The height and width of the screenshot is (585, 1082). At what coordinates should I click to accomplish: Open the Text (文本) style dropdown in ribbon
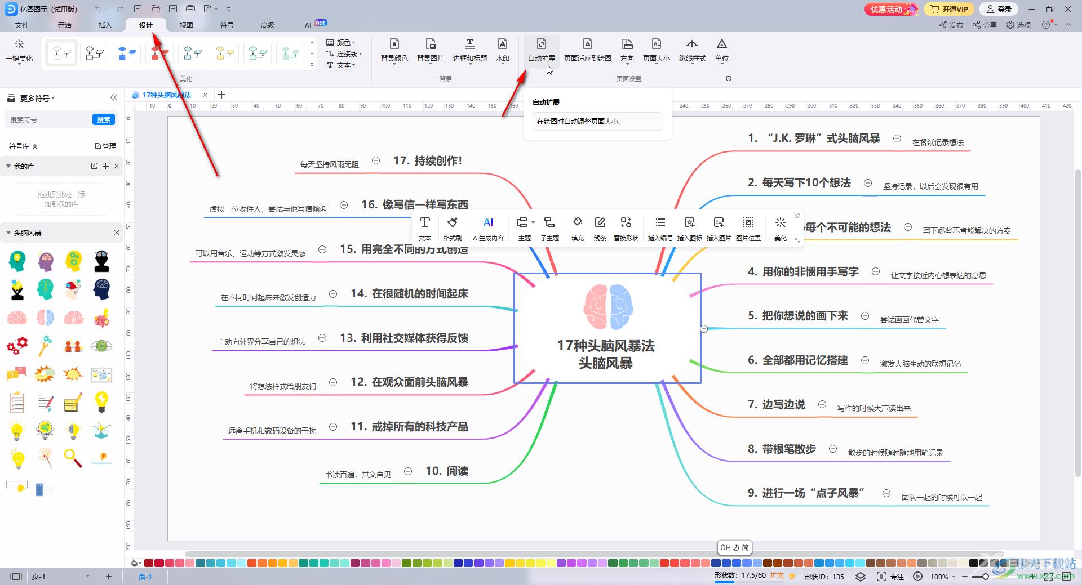coord(342,65)
